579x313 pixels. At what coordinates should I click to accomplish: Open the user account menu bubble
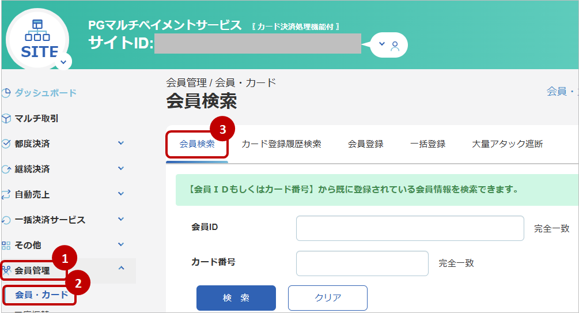point(388,45)
